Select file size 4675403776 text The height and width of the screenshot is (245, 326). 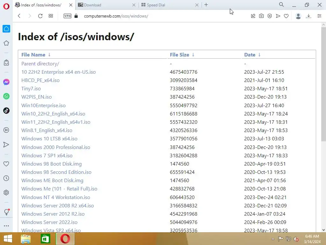coord(184,72)
